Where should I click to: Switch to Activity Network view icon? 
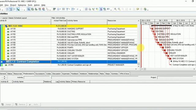[x=18, y=9]
